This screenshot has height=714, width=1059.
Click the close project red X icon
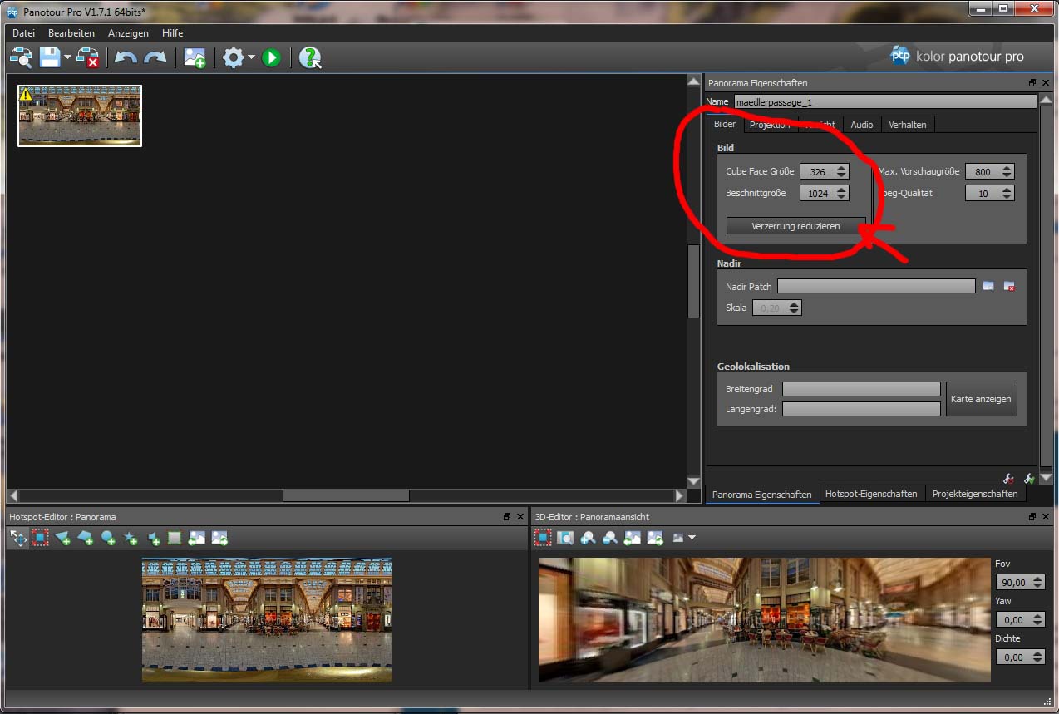pyautogui.click(x=88, y=57)
